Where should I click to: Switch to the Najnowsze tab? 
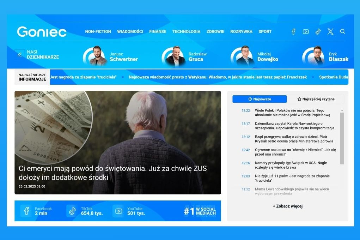tap(259, 99)
